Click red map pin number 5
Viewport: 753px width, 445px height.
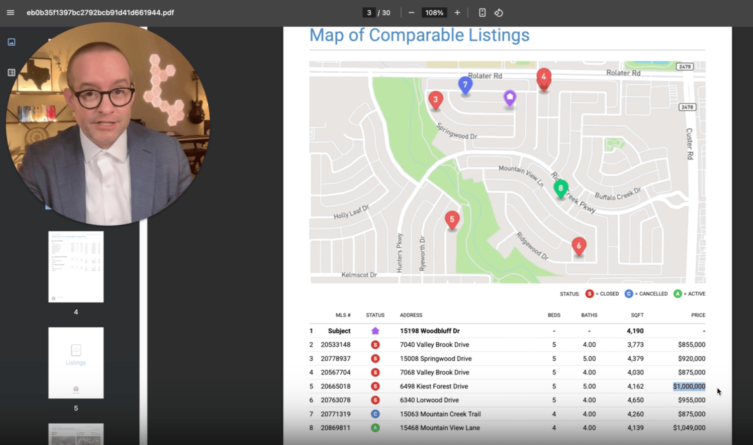pos(452,220)
